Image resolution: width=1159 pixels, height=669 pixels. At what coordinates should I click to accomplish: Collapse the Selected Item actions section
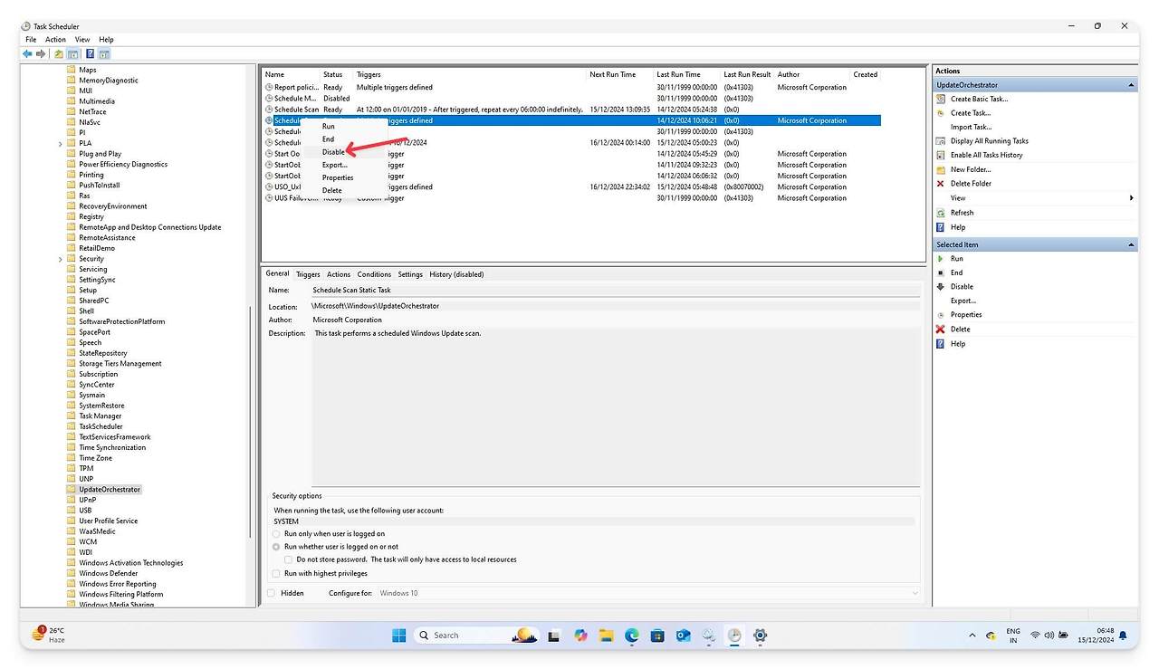1131,244
